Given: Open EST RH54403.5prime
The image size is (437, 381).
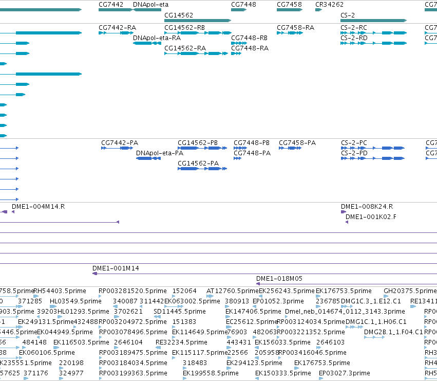Looking at the screenshot, I should coord(60,291).
